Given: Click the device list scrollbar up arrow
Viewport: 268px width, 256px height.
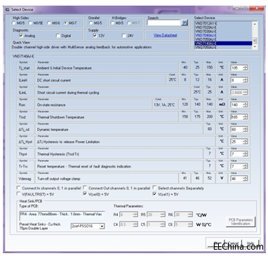Looking at the screenshot, I should point(255,24).
